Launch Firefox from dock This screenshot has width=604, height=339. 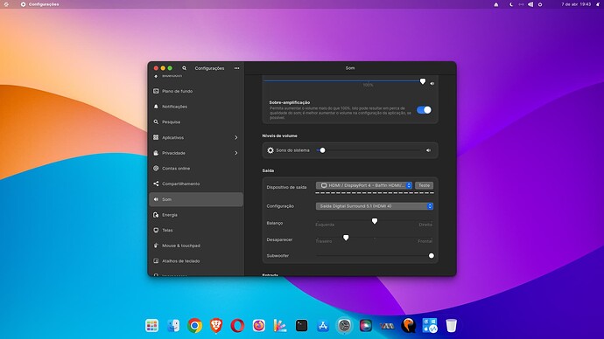click(x=259, y=326)
